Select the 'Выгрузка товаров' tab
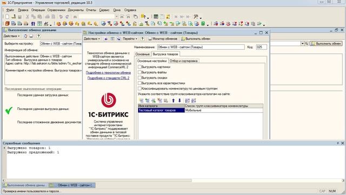This screenshot has height=195, width=346. [x=165, y=54]
